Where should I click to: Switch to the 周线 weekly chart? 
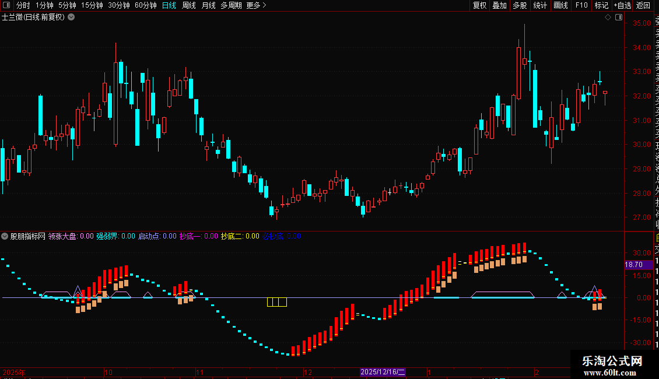pyautogui.click(x=189, y=5)
